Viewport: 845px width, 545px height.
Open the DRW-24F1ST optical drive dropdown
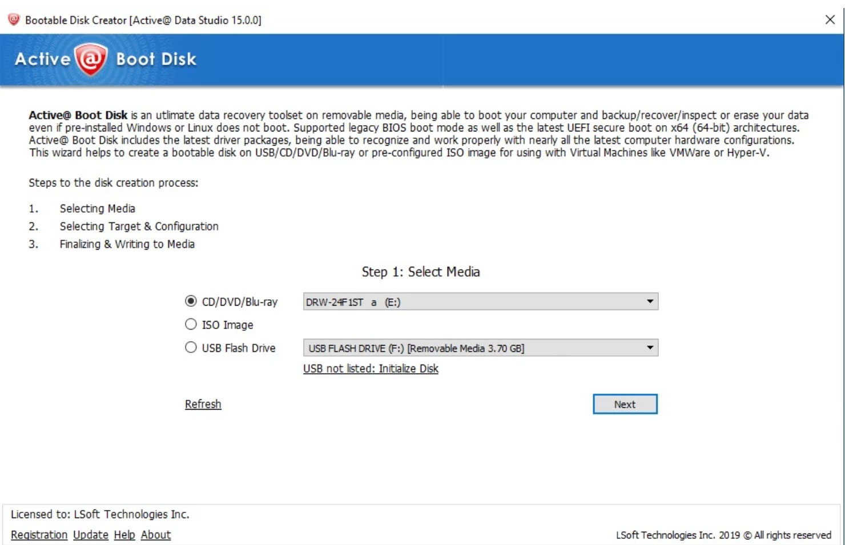tap(480, 302)
